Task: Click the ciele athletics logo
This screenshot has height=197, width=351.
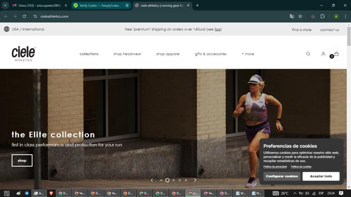Action: pos(24,54)
